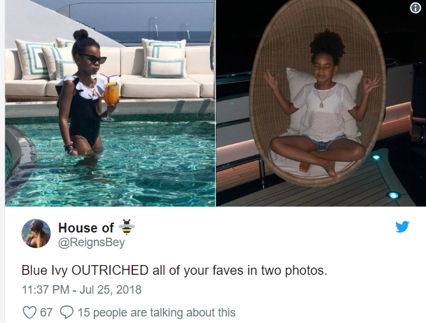426x323 pixels.
Task: Open the @ReignsBey handle link
Action: (92, 242)
